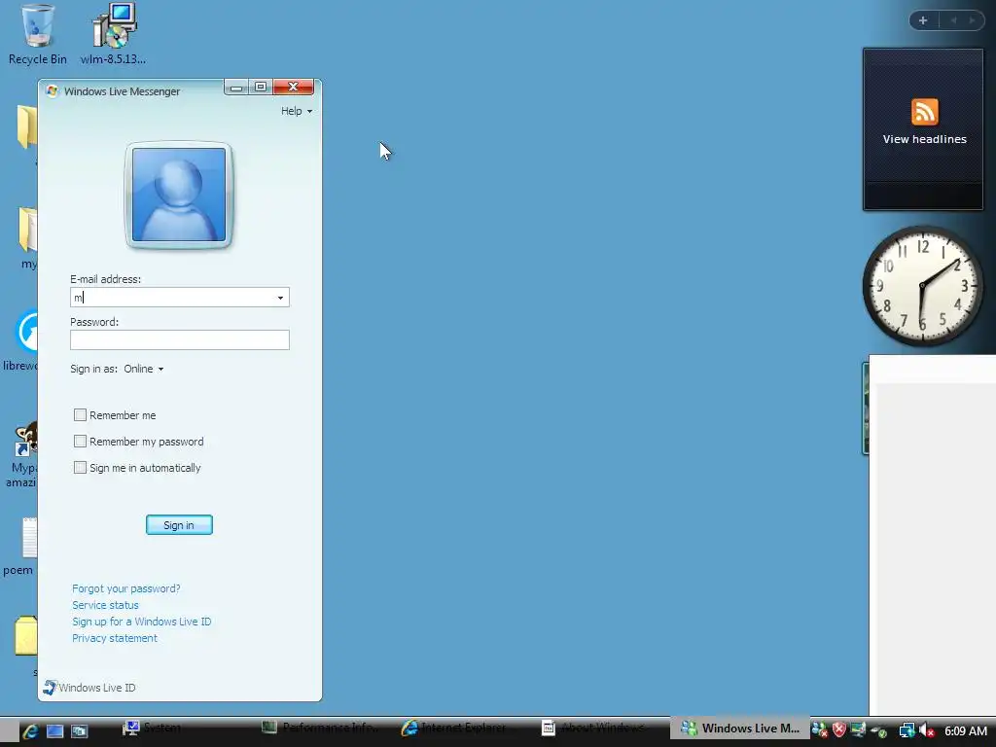This screenshot has height=747, width=996.
Task: Click the View headlines RSS feed icon
Action: [x=924, y=112]
